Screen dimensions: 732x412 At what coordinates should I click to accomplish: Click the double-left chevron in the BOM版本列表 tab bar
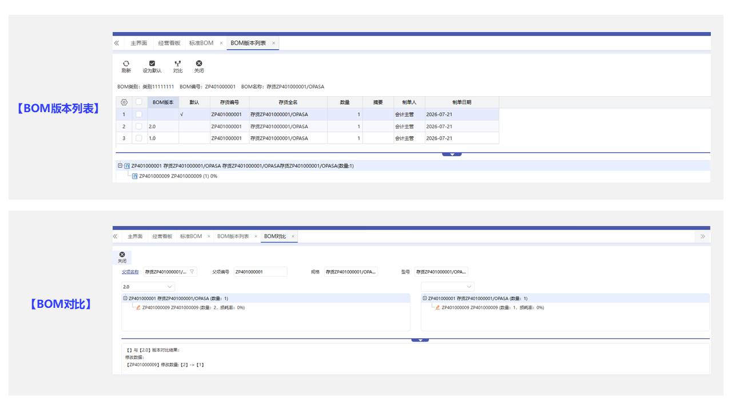(116, 43)
